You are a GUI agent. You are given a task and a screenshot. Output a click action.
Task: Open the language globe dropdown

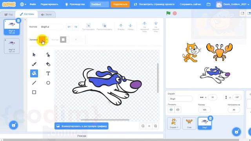point(23,4)
